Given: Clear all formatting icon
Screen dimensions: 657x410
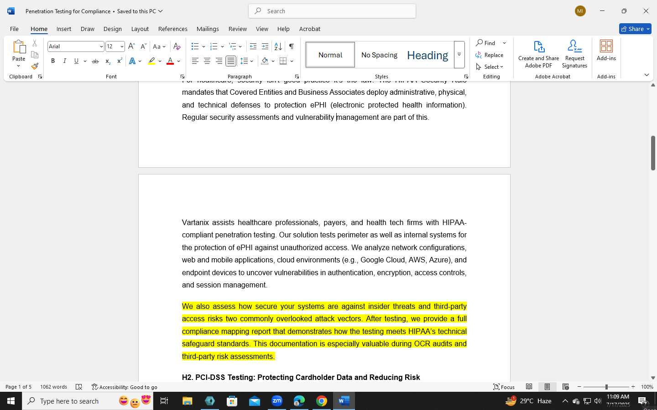Looking at the screenshot, I should (177, 46).
